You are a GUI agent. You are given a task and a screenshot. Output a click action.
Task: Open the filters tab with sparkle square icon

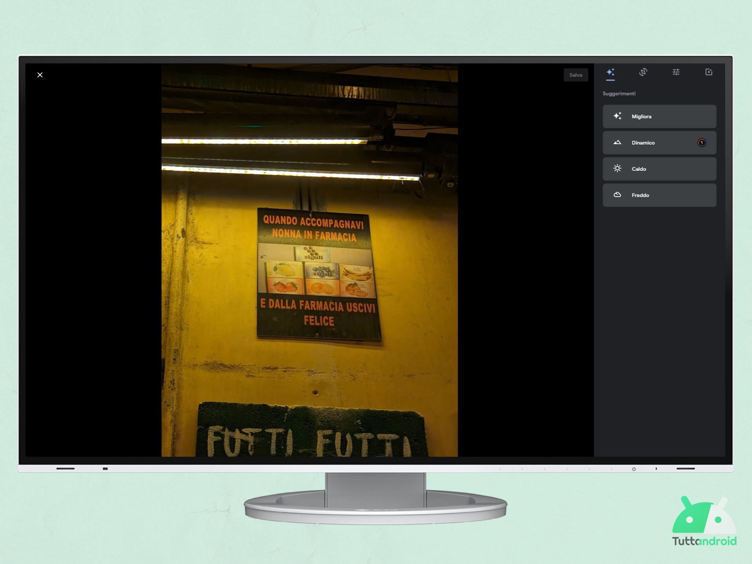tap(709, 72)
